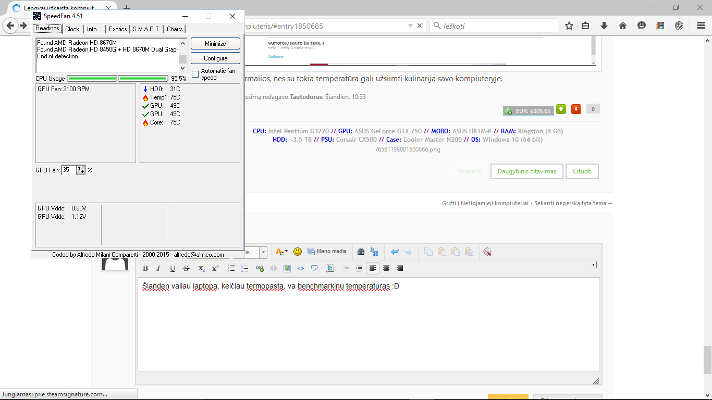Toggle bold formatting in editor toolbar
Image resolution: width=712 pixels, height=400 pixels.
click(x=145, y=268)
